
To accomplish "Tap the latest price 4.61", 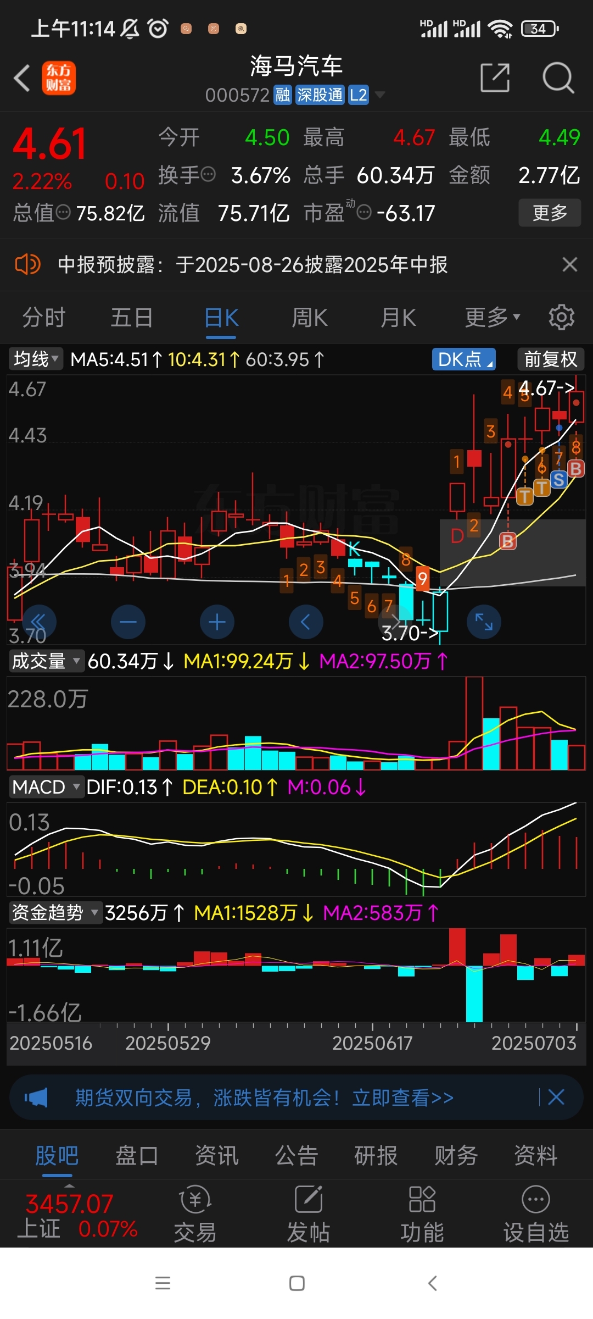I will [x=49, y=144].
